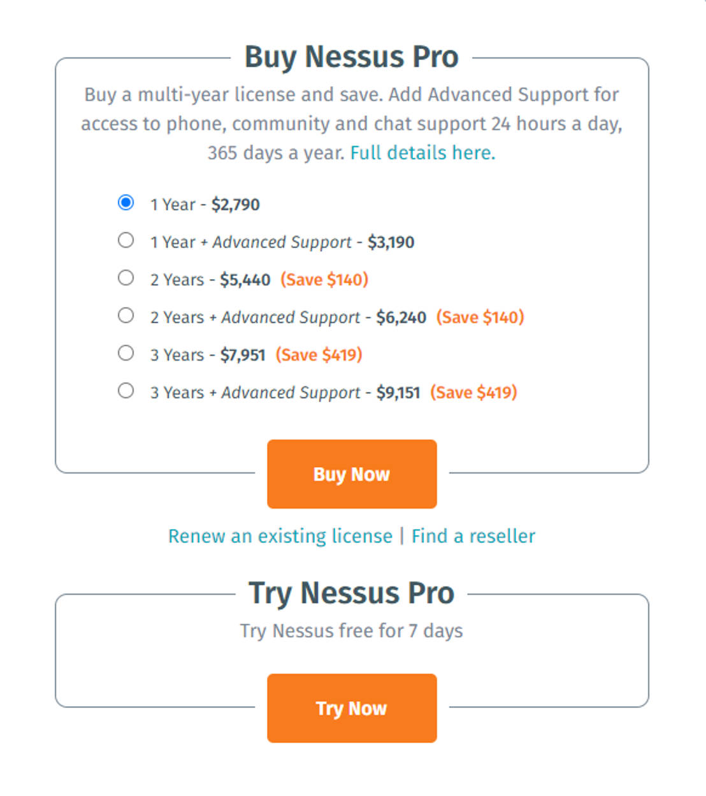Click Save $419 beside the $7,951 price
This screenshot has height=796, width=706.
[319, 355]
